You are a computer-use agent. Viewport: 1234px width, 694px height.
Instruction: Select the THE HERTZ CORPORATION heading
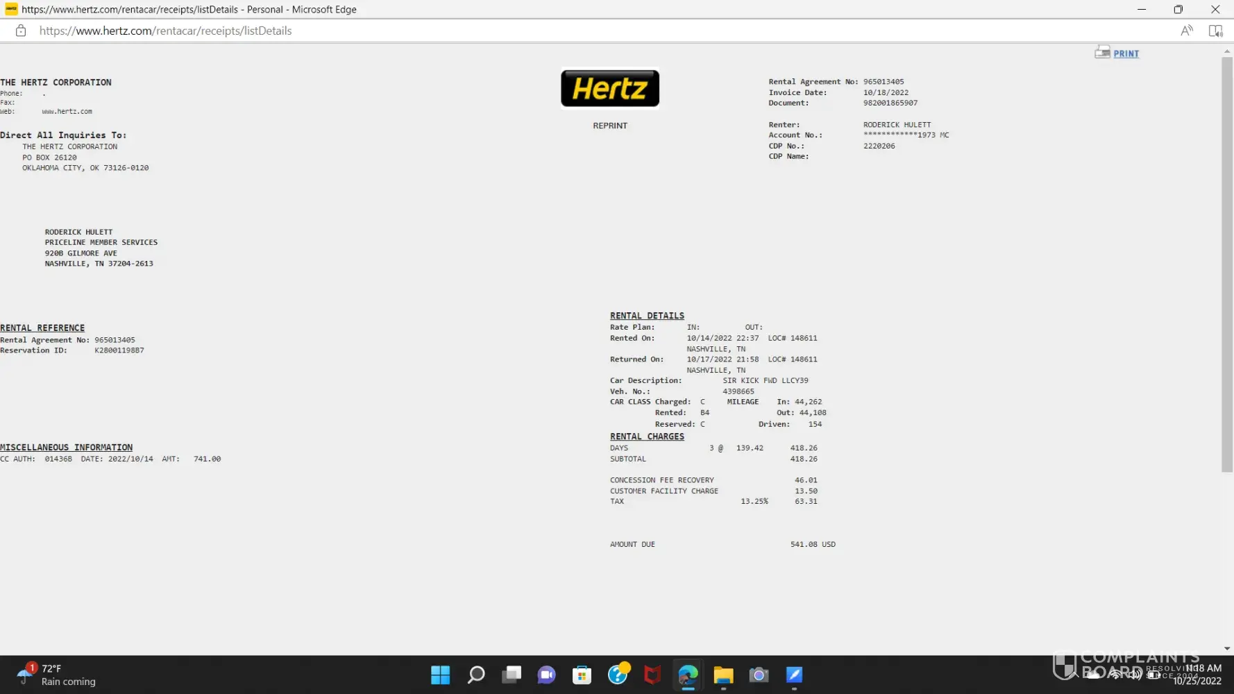coord(56,83)
